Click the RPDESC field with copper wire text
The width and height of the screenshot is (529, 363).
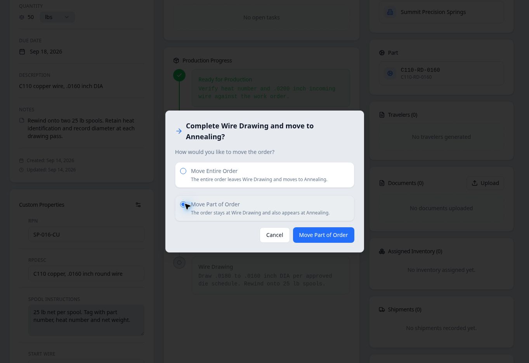click(86, 274)
